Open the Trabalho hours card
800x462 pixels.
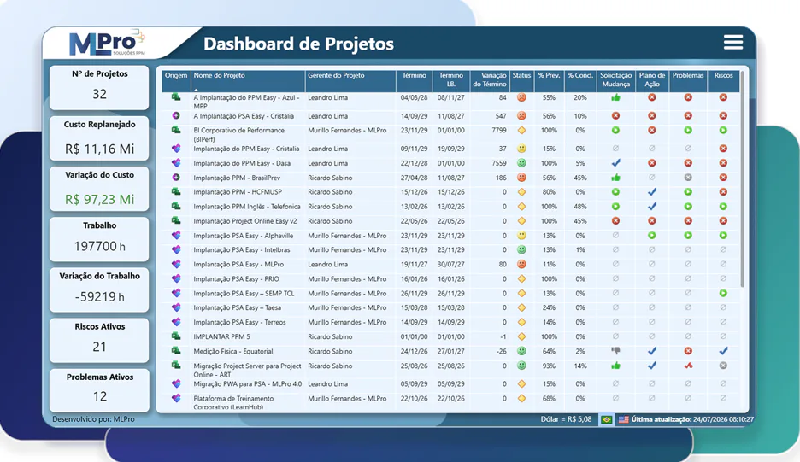(99, 239)
